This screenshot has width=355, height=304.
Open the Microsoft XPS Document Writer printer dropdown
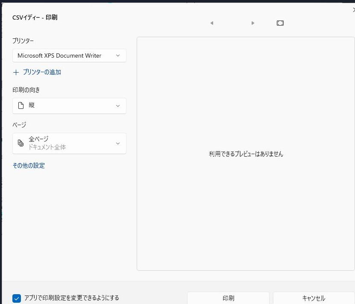coord(69,56)
